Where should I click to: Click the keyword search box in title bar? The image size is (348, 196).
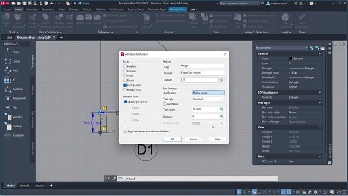coord(239,3)
